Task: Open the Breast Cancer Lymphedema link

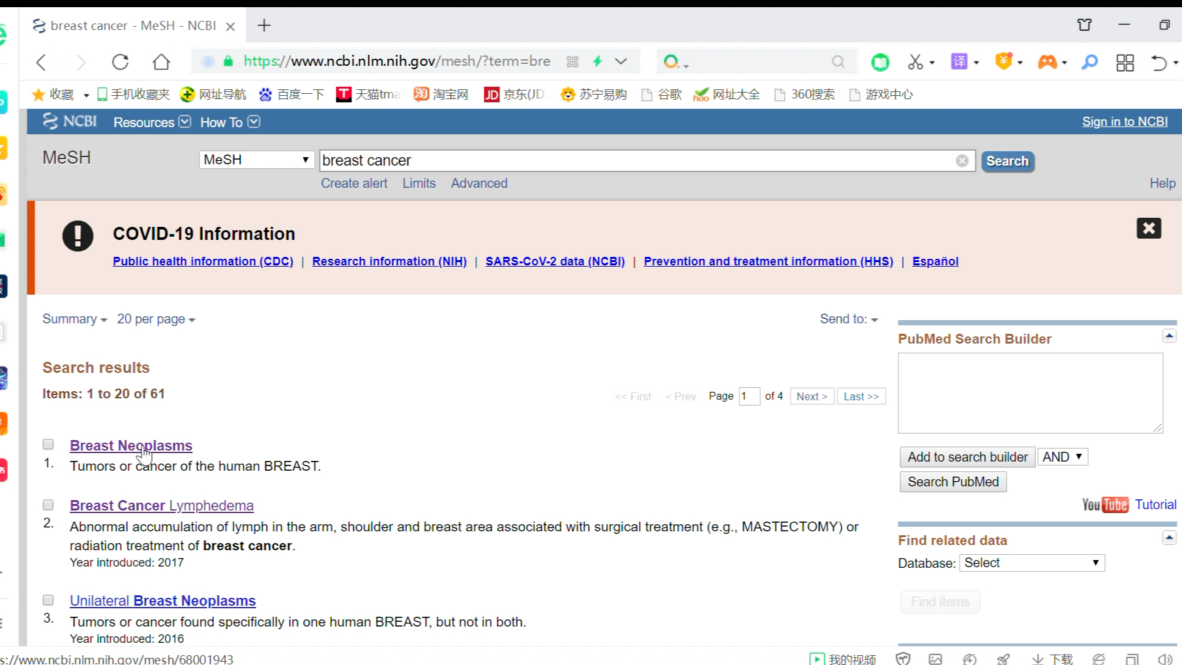Action: tap(162, 505)
